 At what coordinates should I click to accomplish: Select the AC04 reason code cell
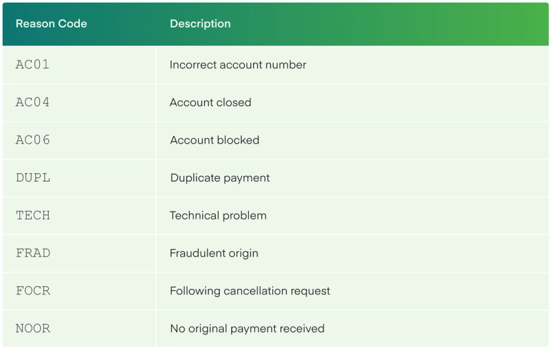point(33,102)
